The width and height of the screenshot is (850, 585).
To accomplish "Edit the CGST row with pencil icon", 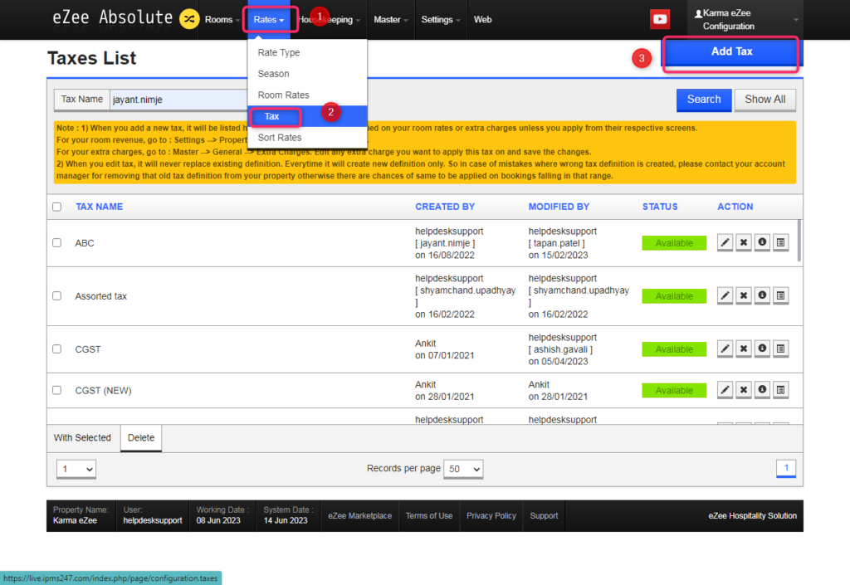I will tap(725, 349).
